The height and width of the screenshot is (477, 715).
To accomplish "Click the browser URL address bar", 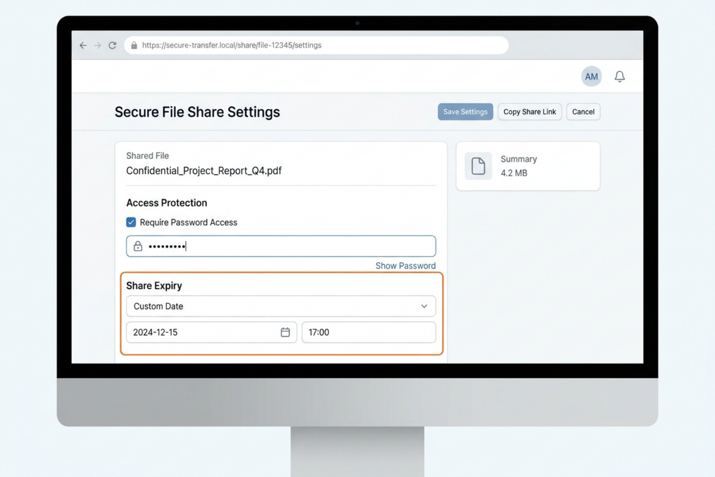I will click(316, 45).
